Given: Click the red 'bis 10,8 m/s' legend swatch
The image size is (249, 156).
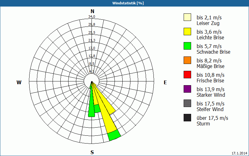Looking at the screenshot, I should (x=187, y=75).
